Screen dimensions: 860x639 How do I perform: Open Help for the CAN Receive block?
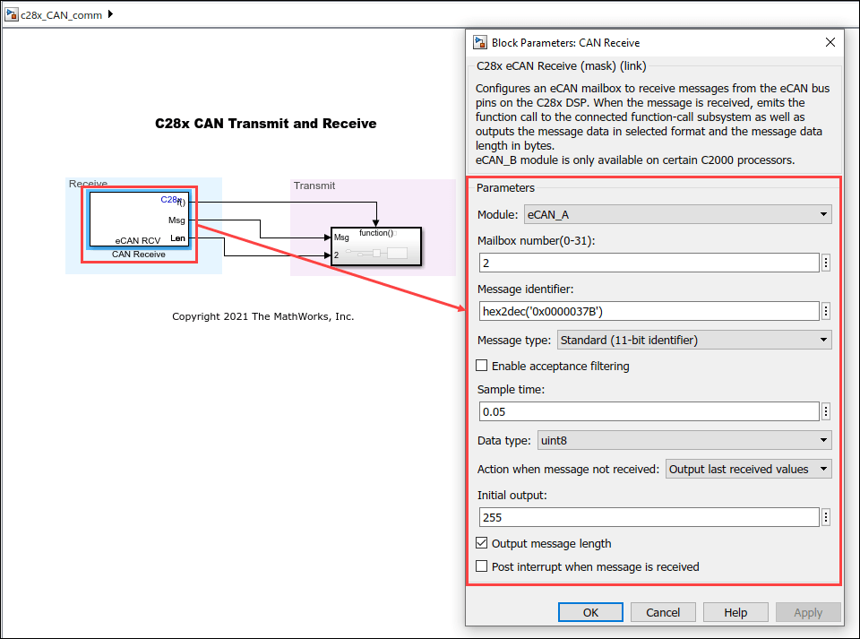point(735,612)
